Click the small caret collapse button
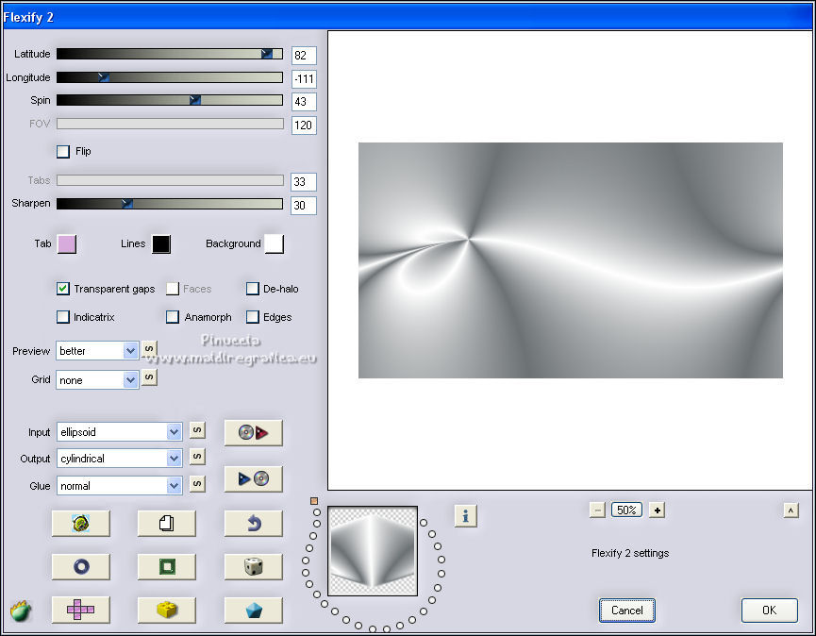816x636 pixels. 791,510
